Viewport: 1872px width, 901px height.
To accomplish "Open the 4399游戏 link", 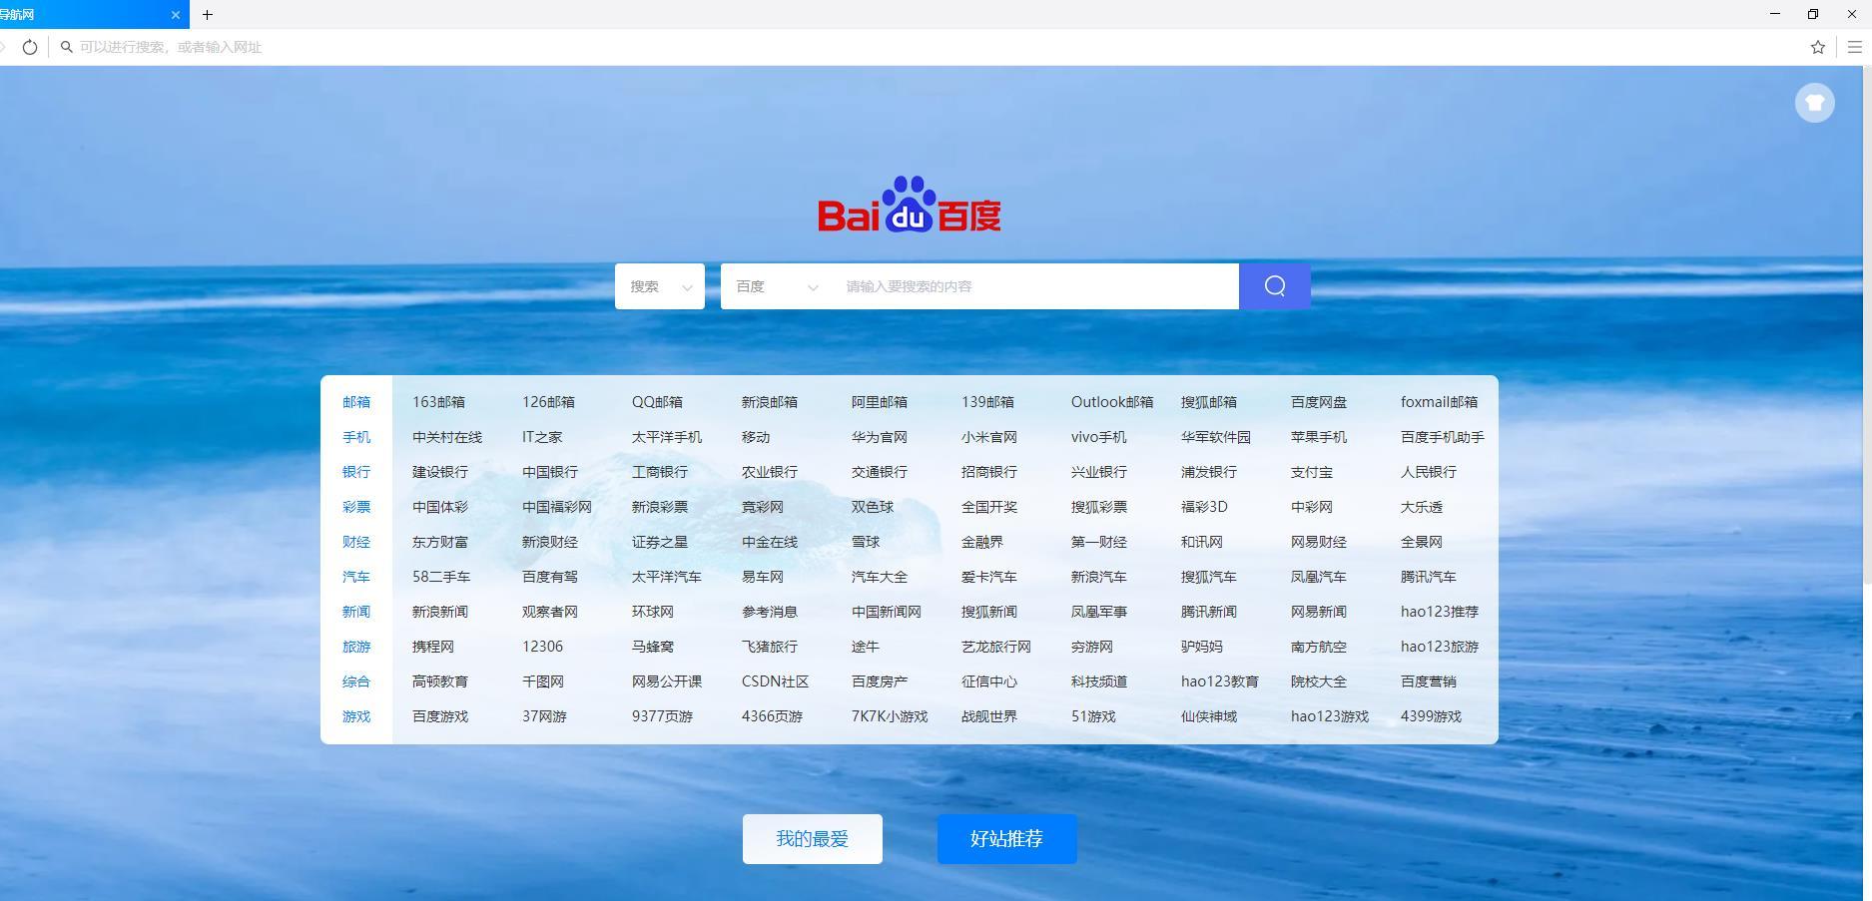I will (x=1431, y=716).
